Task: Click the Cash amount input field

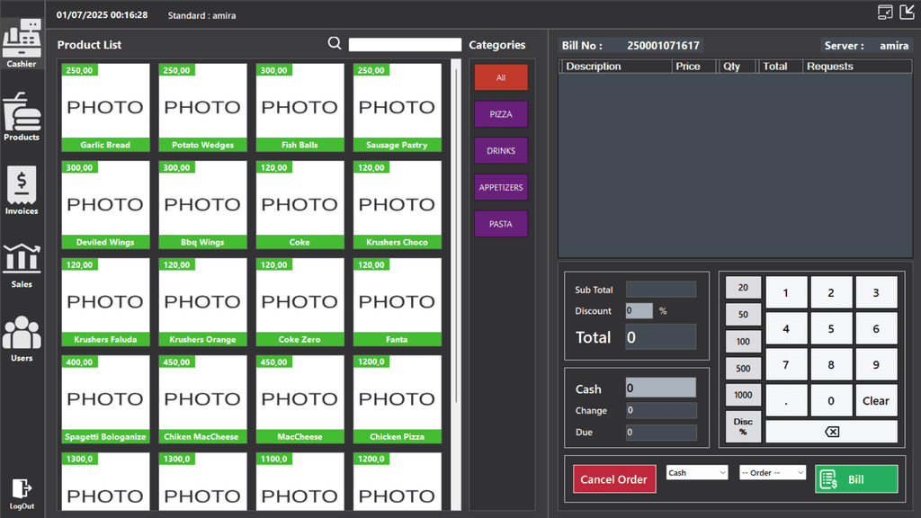Action: click(x=661, y=388)
